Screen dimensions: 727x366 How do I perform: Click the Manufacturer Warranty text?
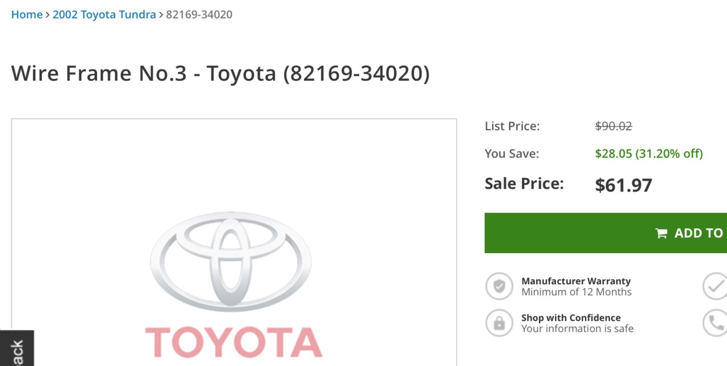576,281
